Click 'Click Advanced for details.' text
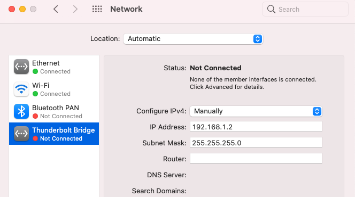This screenshot has height=197, width=355. [227, 87]
